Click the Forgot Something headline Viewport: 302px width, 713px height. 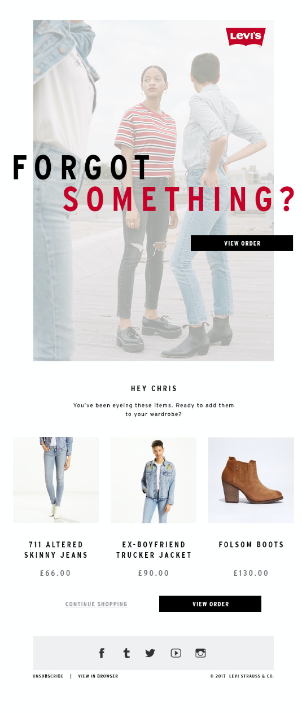pyautogui.click(x=154, y=183)
